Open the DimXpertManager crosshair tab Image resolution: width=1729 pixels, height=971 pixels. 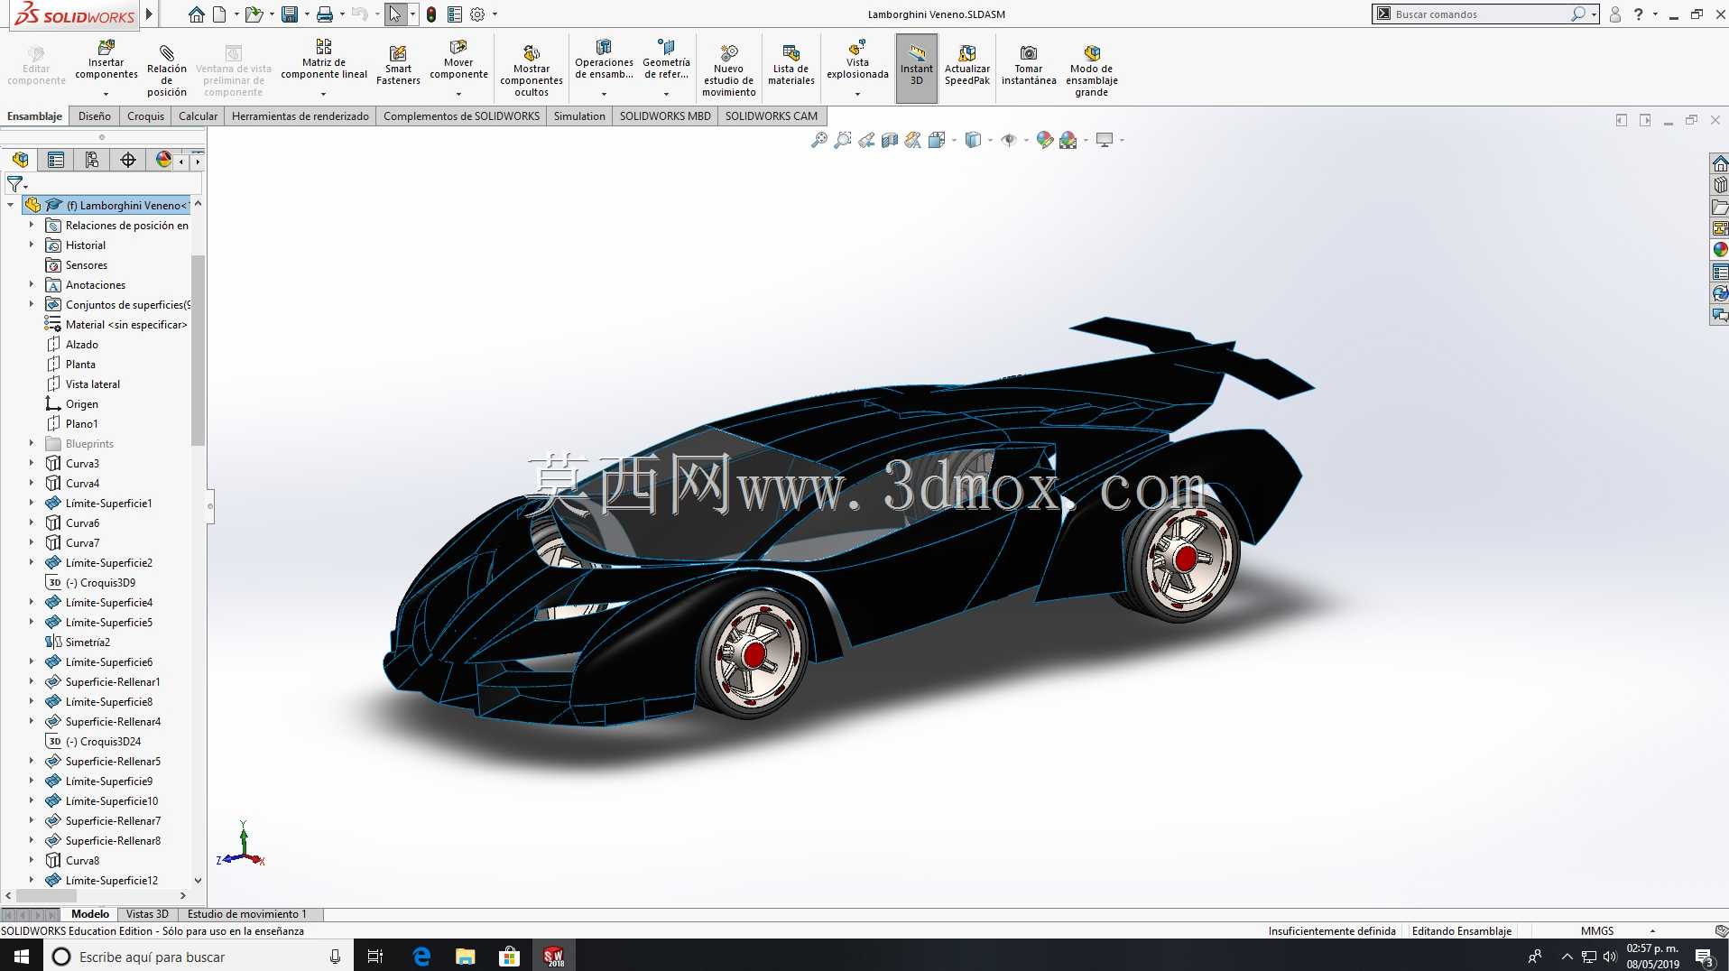(x=128, y=160)
